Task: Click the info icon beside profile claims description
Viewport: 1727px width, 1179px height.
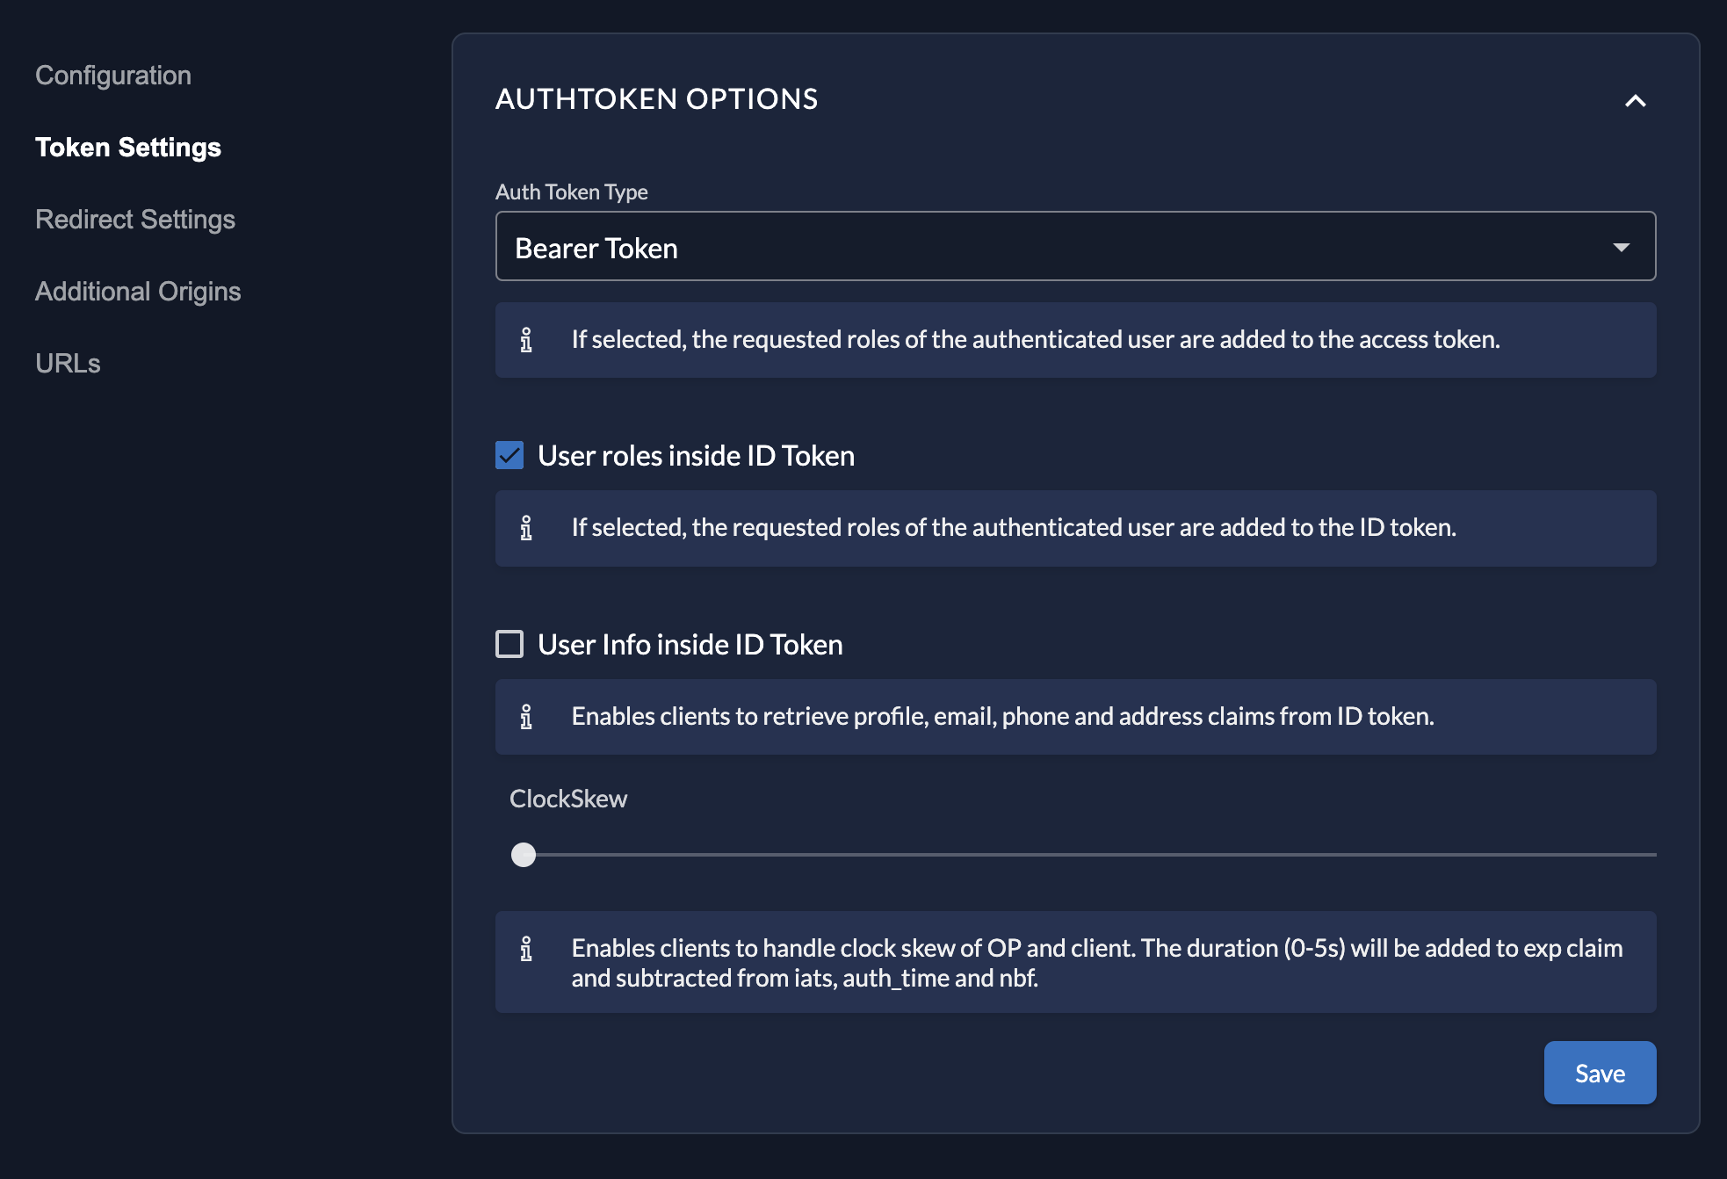Action: click(x=526, y=717)
